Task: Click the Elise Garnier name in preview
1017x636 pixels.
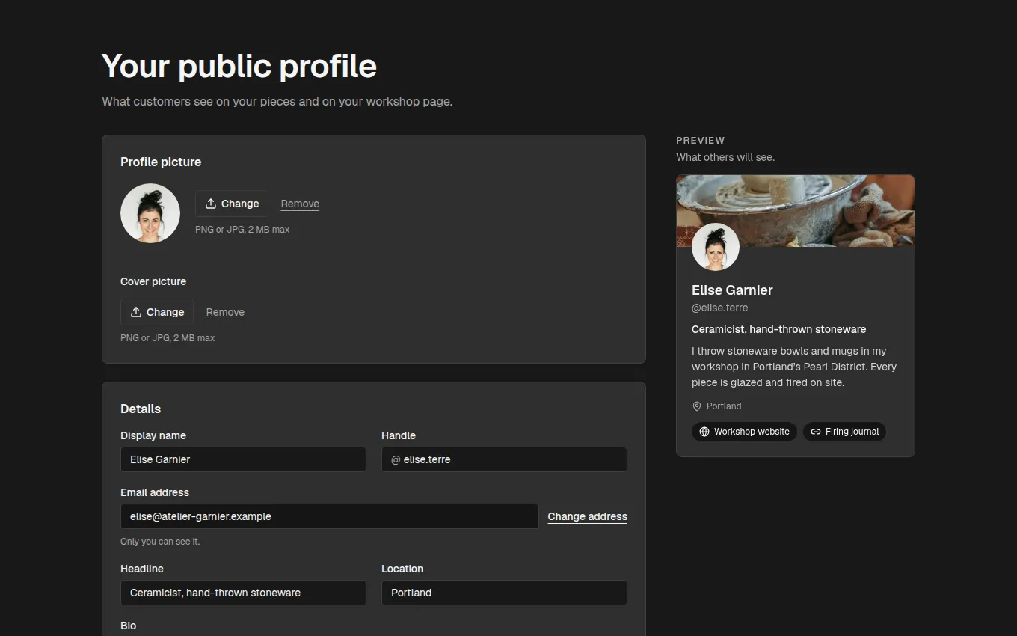Action: (x=732, y=290)
